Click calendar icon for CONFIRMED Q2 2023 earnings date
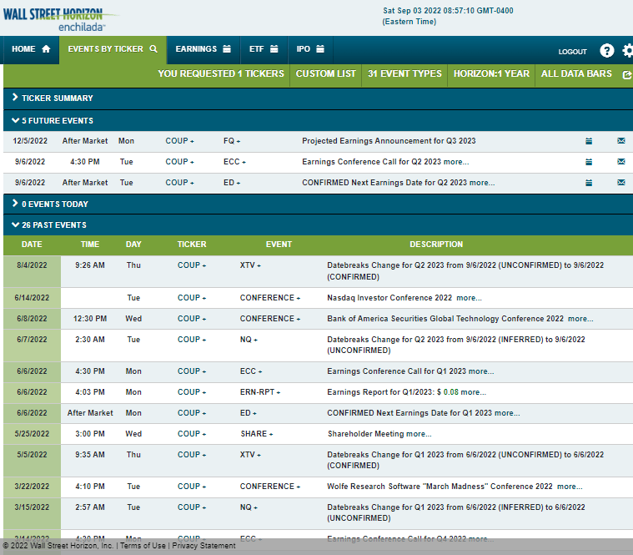 pyautogui.click(x=589, y=183)
